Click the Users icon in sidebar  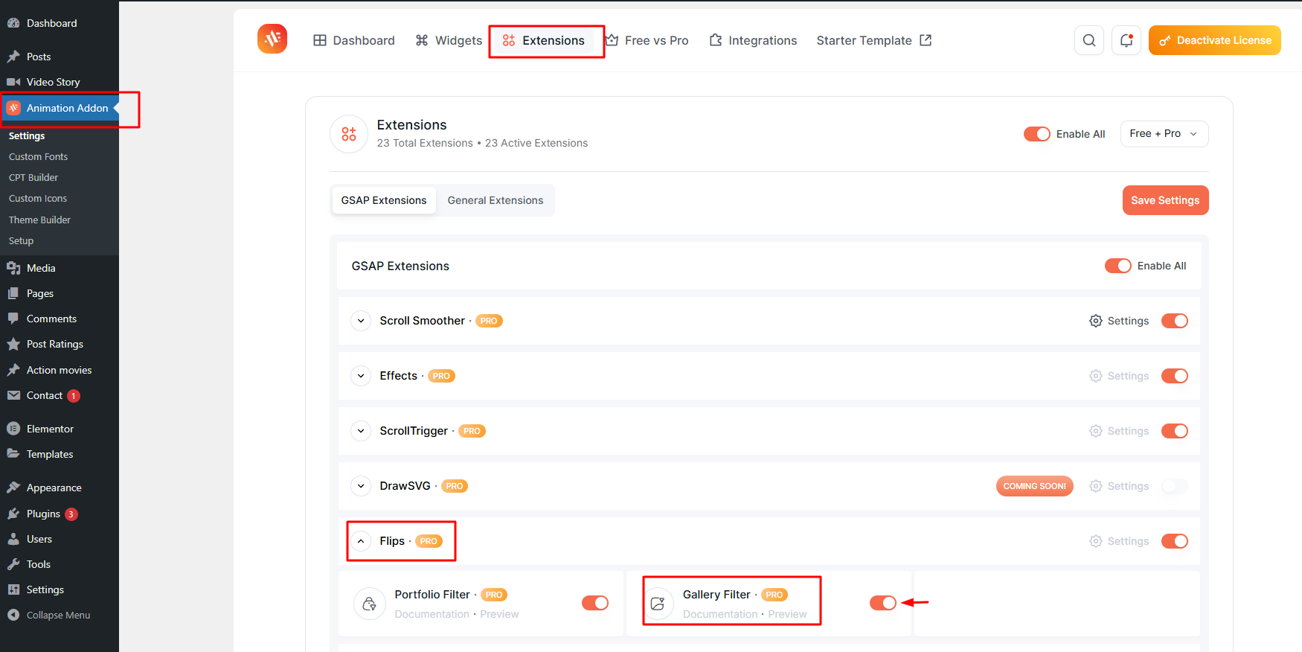13,539
